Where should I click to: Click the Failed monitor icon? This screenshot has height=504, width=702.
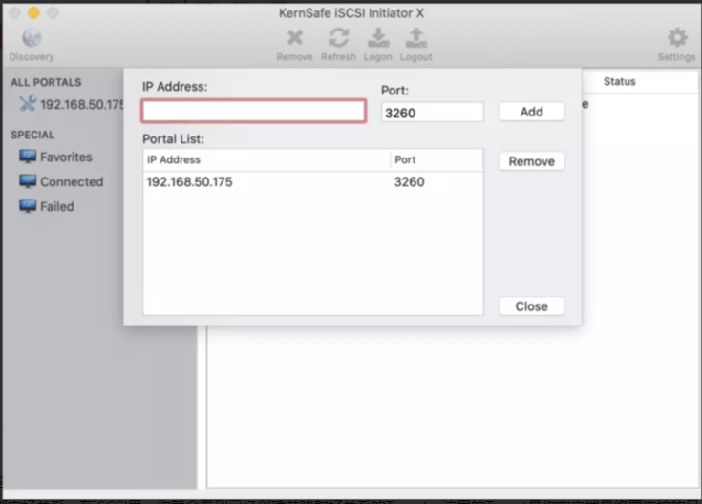pyautogui.click(x=28, y=206)
